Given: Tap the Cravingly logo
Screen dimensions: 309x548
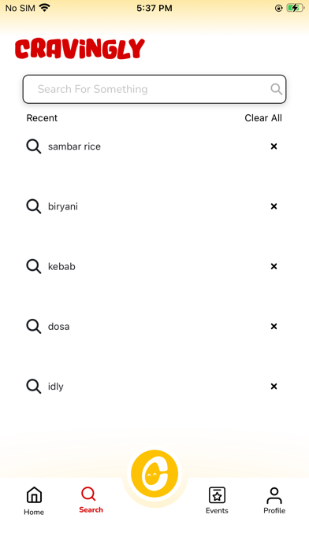Looking at the screenshot, I should coord(80,49).
